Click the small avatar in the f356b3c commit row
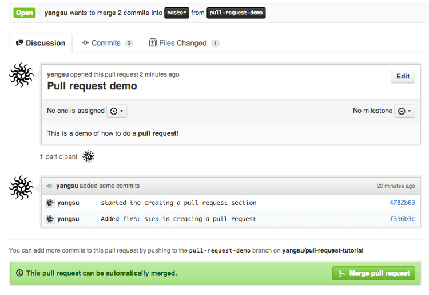Screen dimensions: 429x295 pos(50,219)
